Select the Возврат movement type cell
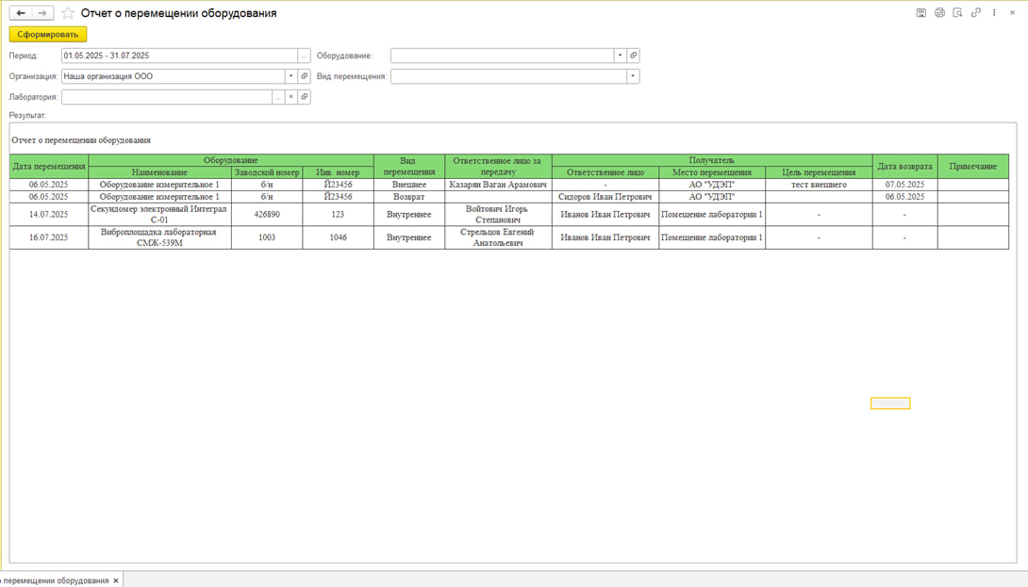1028x587 pixels. [x=409, y=197]
